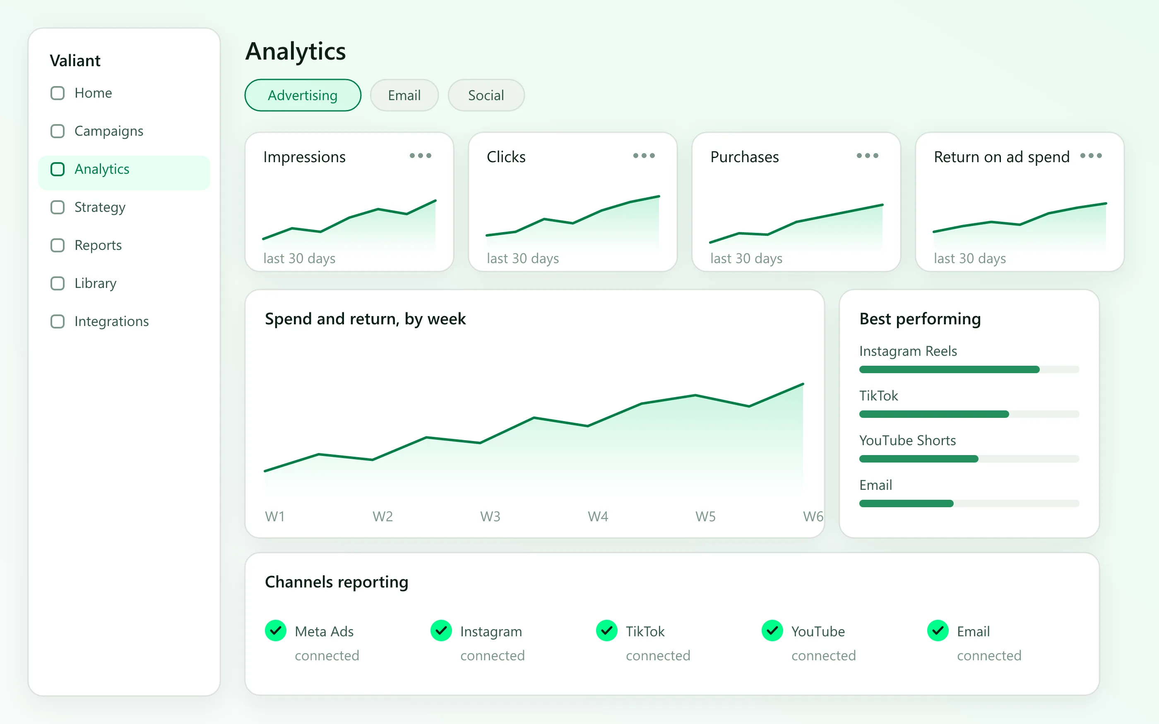
Task: Click the Email channel checkmark icon
Action: pyautogui.click(x=938, y=631)
